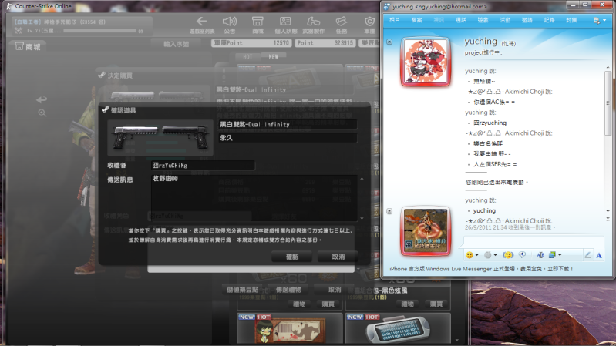The width and height of the screenshot is (616, 346).
Task: Jump to last message with double-arrow icon
Action: point(608,219)
